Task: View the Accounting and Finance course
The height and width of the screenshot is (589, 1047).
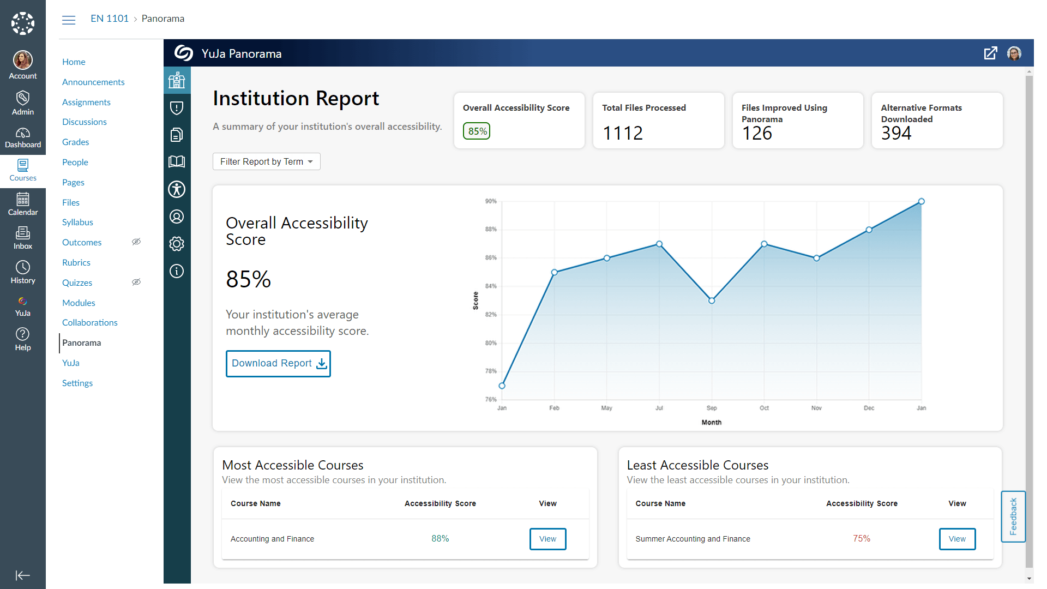Action: coord(547,539)
